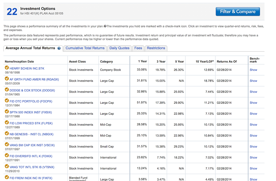Screen dimensions: 276x181
Task: Click the 18.78% ten-year return value
Action: 209,81
